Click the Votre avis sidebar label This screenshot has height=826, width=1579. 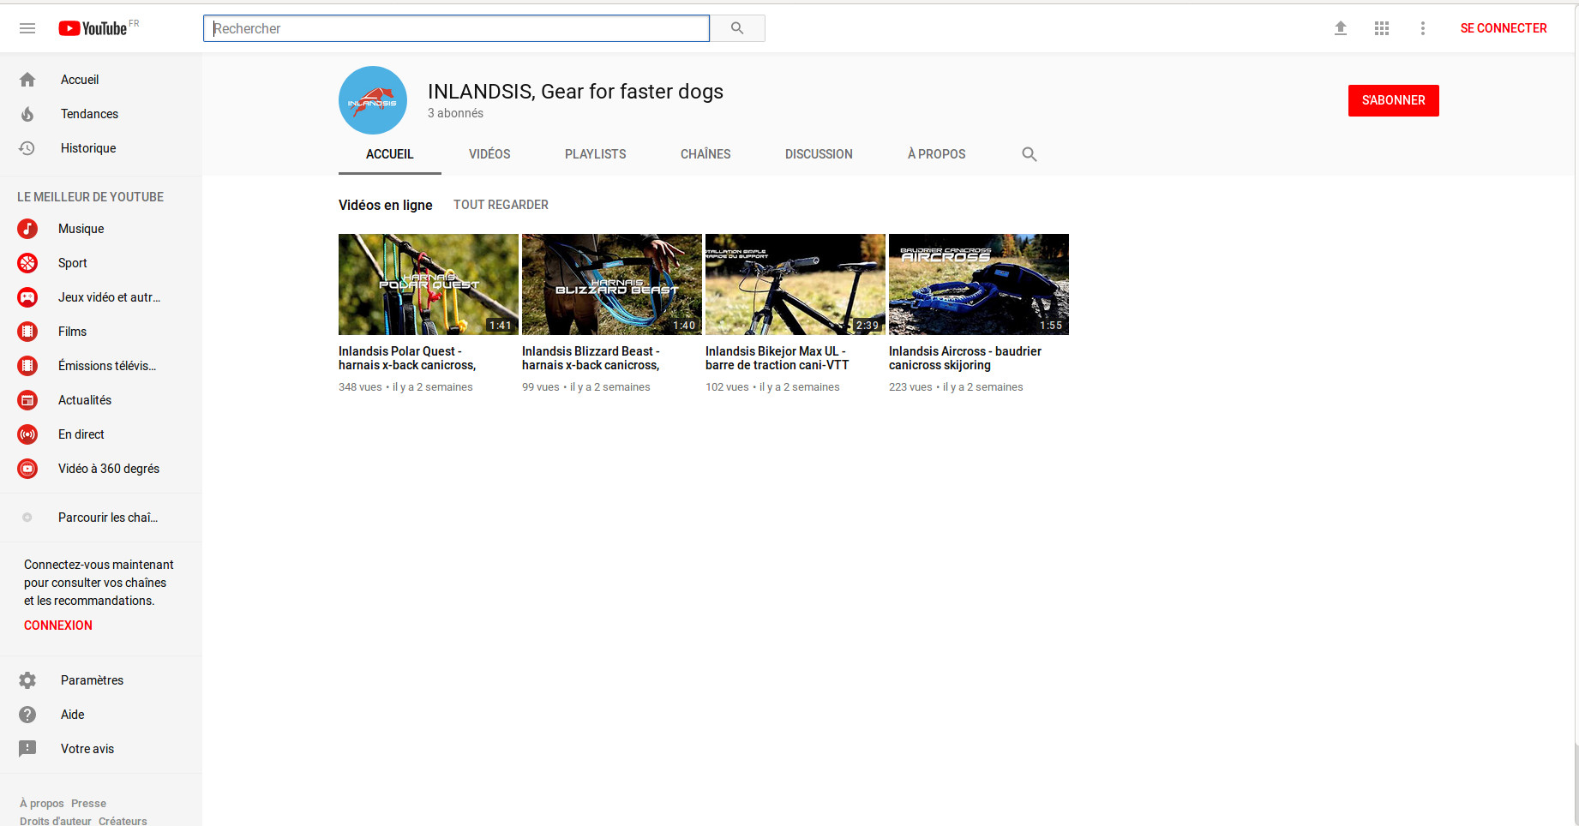tap(87, 749)
